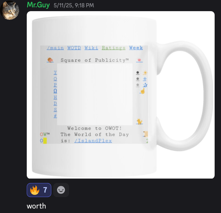Click the scroll emoji icon
This screenshot has height=213, width=221.
pos(146,134)
